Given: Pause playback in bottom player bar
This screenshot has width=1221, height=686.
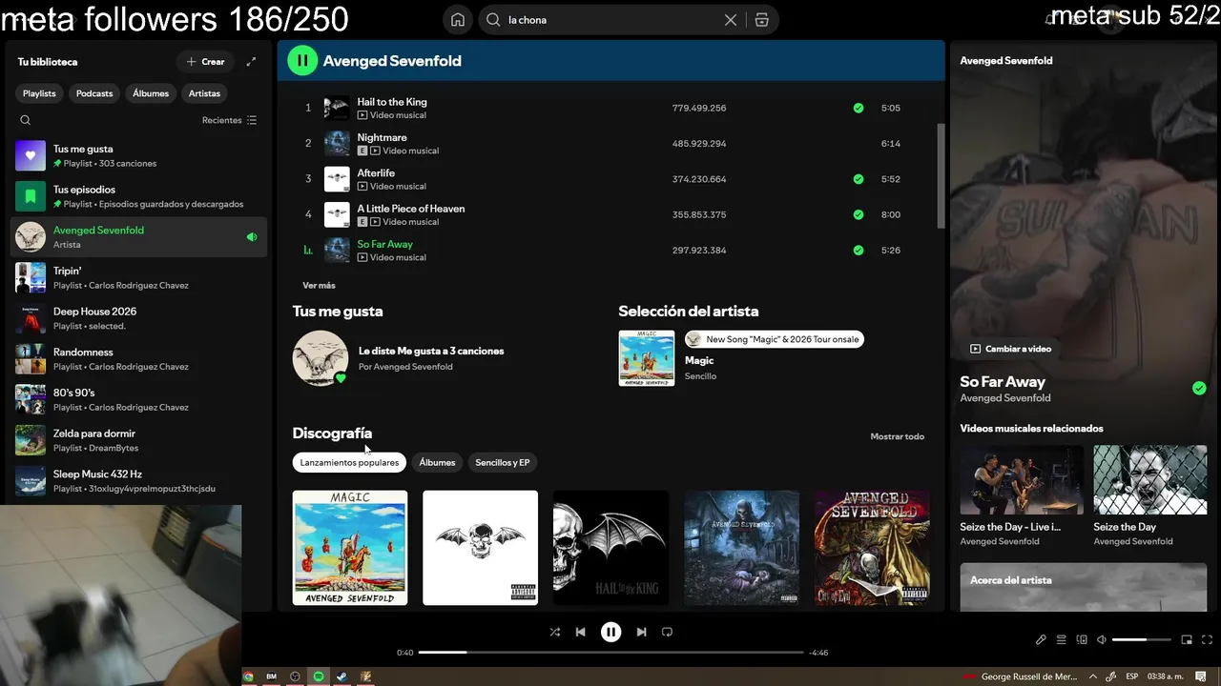Looking at the screenshot, I should [x=610, y=632].
